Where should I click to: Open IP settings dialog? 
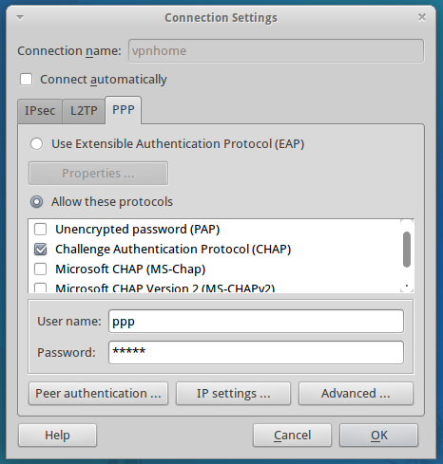click(x=233, y=394)
